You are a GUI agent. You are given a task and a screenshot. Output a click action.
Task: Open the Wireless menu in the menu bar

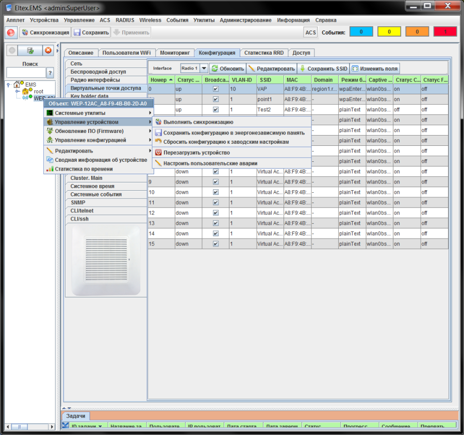[x=150, y=20]
